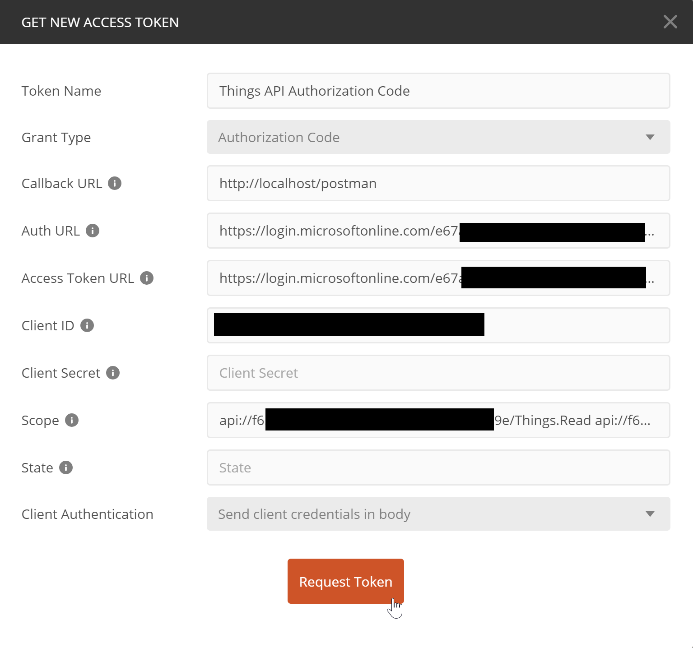
Task: Click the empty State field
Action: click(438, 467)
